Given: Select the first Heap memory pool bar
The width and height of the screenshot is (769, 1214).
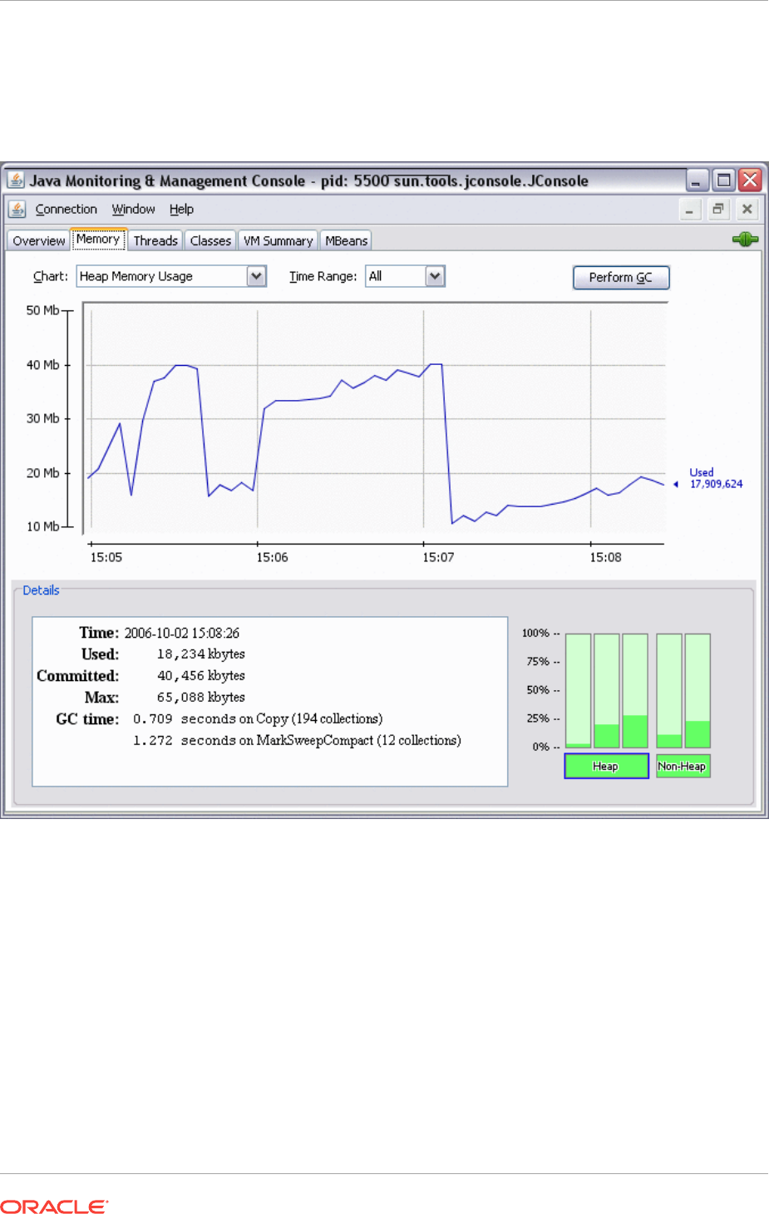Looking at the screenshot, I should point(578,691).
